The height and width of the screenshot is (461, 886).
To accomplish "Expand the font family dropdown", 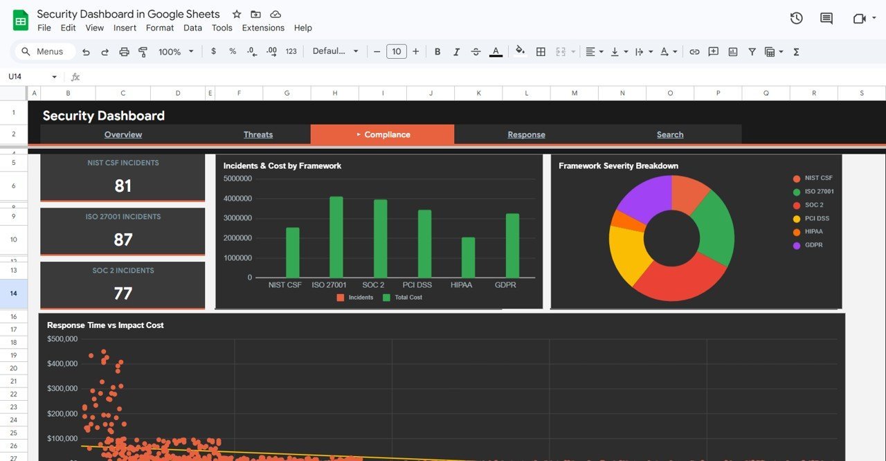I will tap(335, 52).
